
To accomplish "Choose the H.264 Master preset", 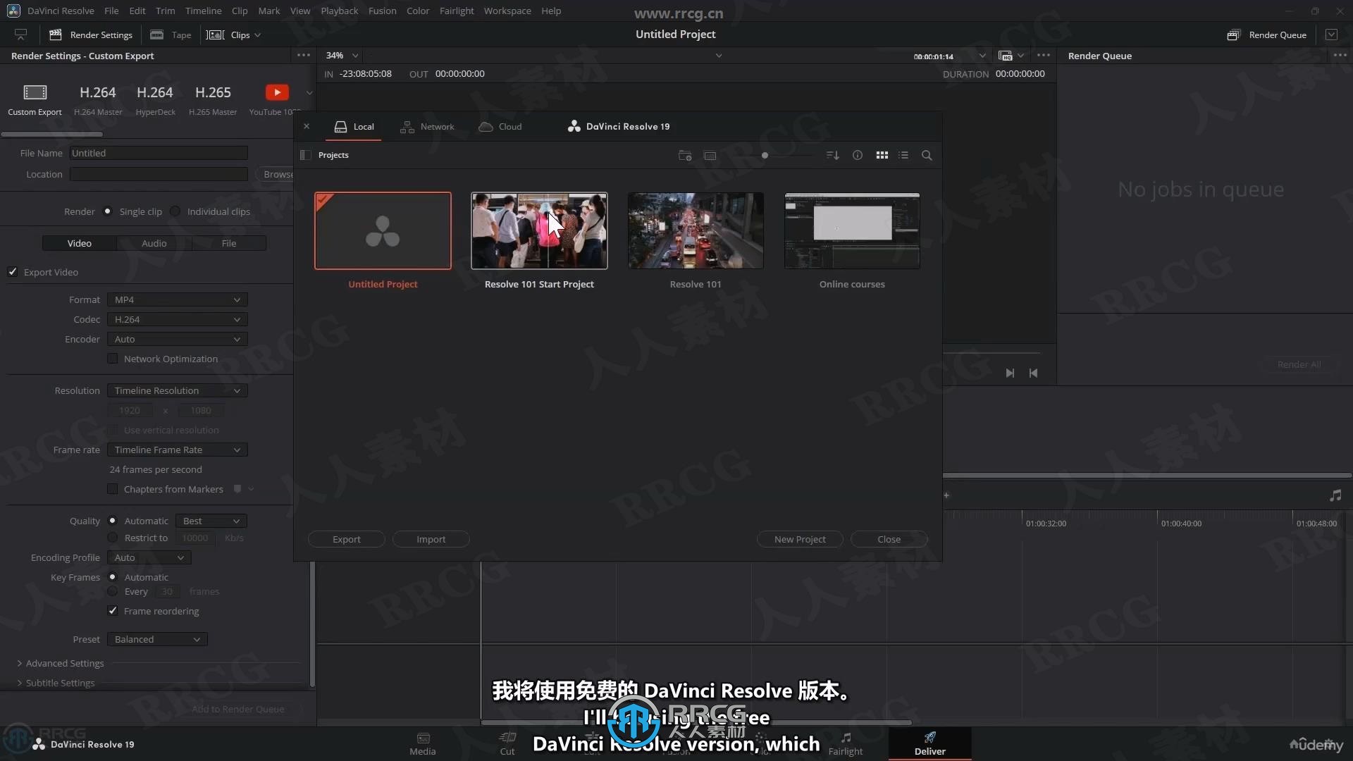I will pyautogui.click(x=98, y=99).
